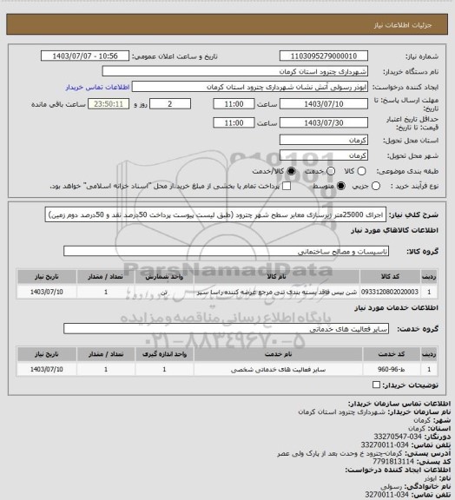Click the unit cell تن

pos(164,292)
